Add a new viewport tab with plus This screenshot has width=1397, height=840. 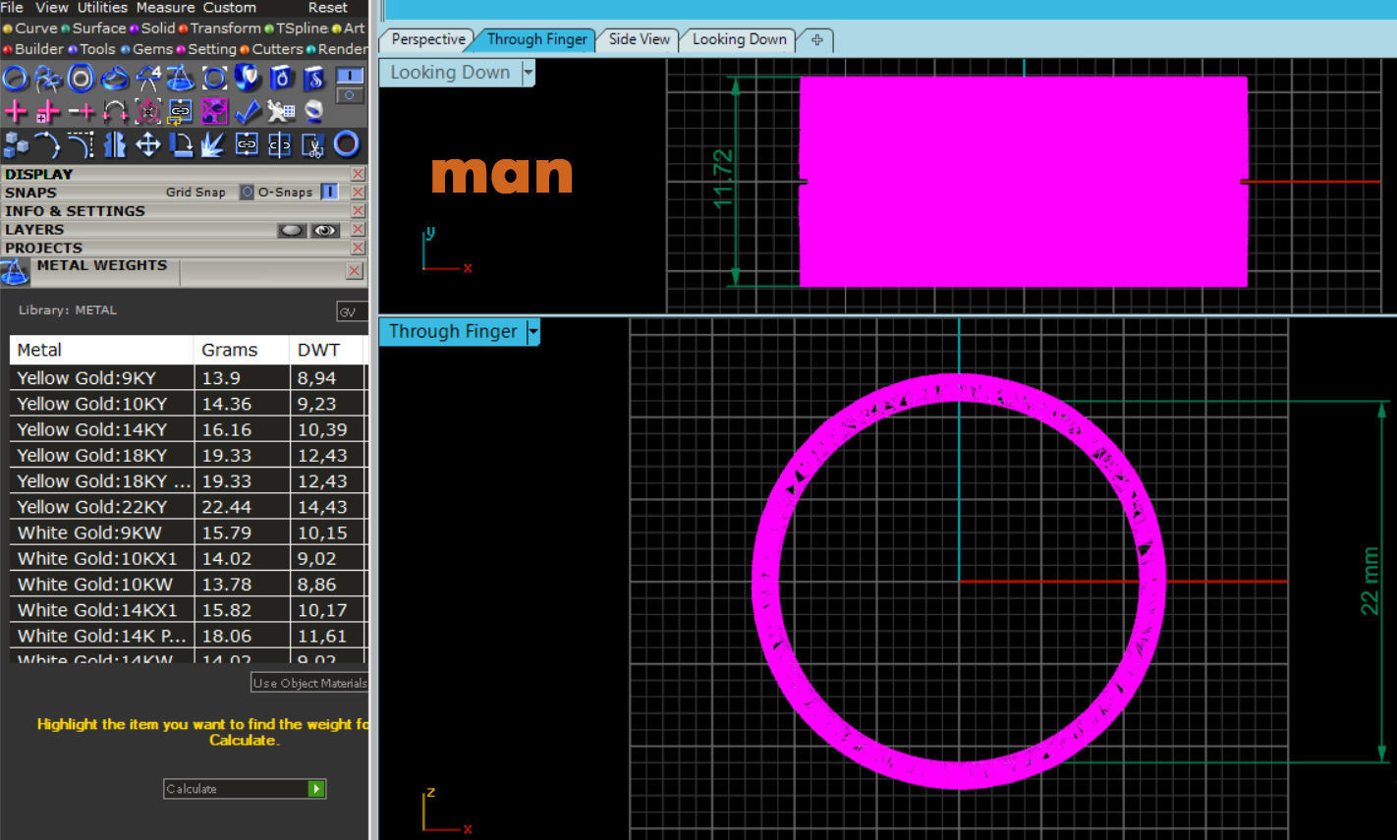pyautogui.click(x=816, y=40)
